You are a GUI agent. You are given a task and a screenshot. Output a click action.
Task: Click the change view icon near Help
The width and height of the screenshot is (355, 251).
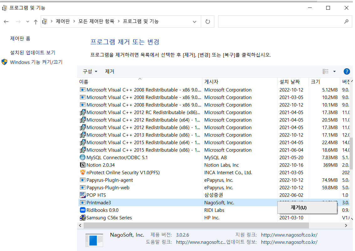pyautogui.click(x=325, y=71)
